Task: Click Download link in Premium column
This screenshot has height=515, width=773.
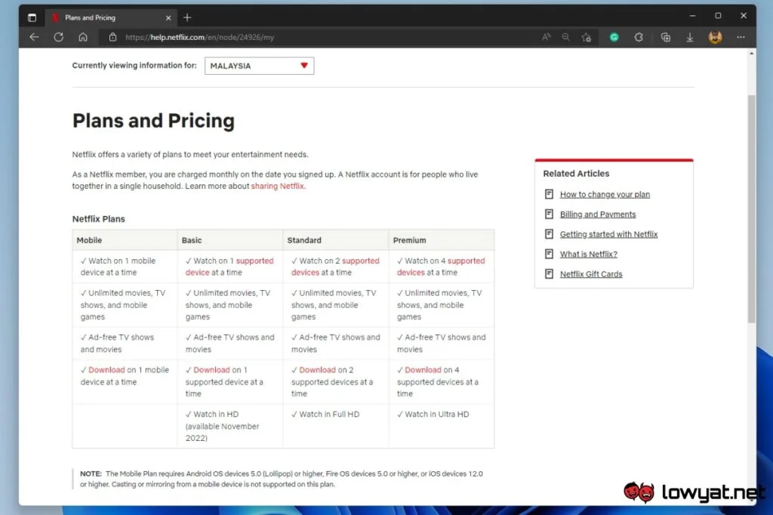Action: (423, 370)
